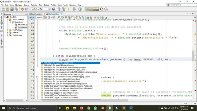Minimize the Projects panel
This screenshot has width=197, height=111.
click(x=26, y=14)
